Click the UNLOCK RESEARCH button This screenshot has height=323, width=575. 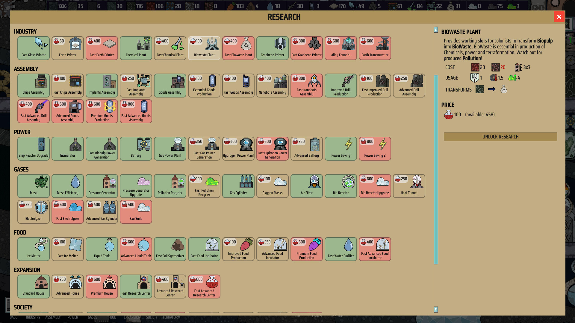[500, 137]
